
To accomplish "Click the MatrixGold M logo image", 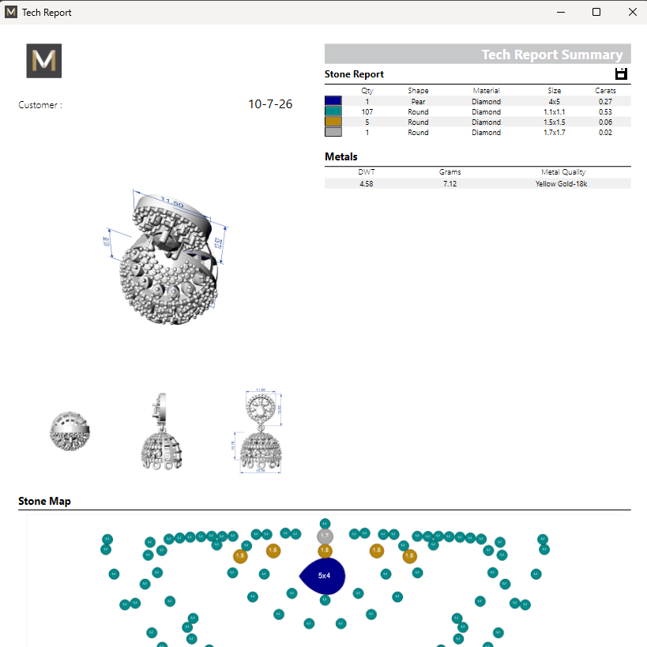I will pyautogui.click(x=44, y=61).
